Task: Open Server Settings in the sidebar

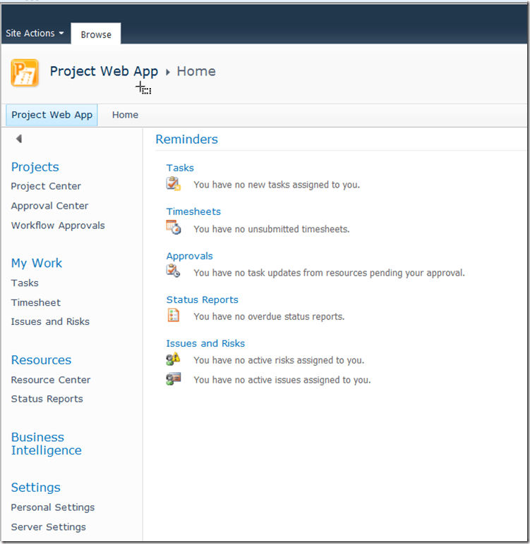Action: coord(48,527)
